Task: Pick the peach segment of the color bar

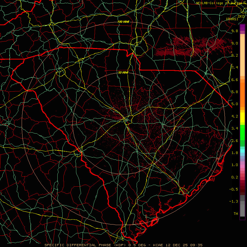Action: 242,56
